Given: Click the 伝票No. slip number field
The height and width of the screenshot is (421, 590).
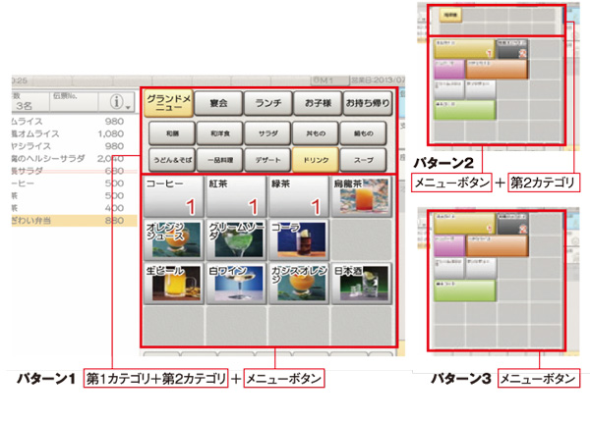Looking at the screenshot, I should pos(74,102).
